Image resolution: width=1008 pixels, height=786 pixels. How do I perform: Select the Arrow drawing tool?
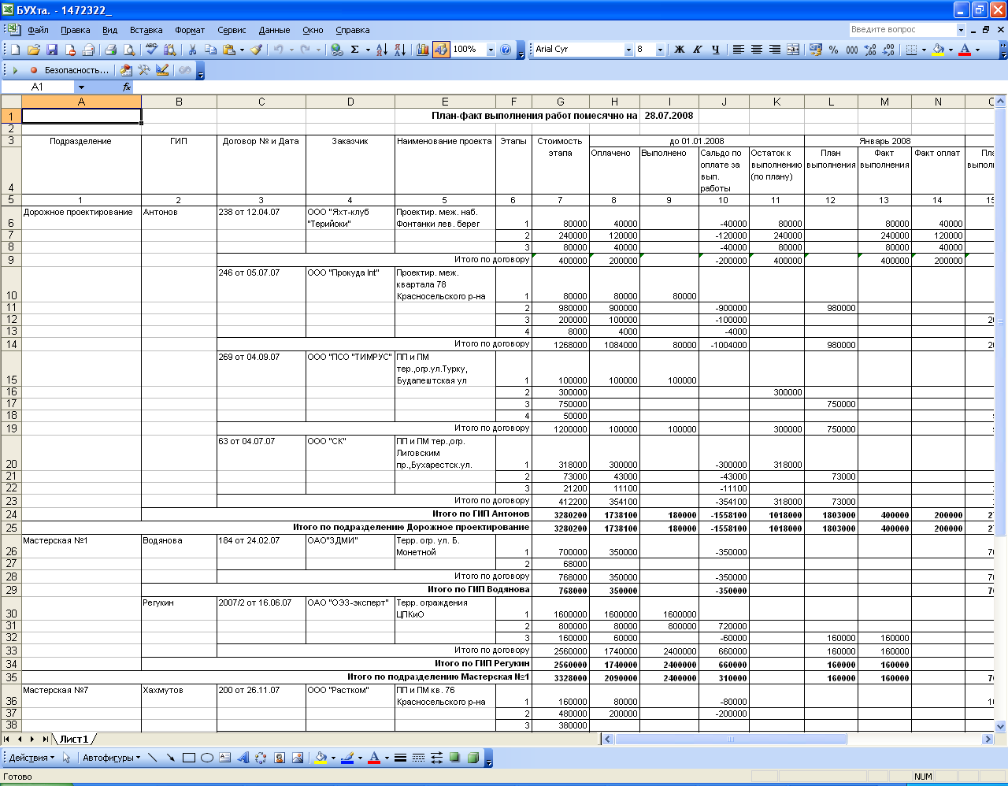(x=170, y=758)
